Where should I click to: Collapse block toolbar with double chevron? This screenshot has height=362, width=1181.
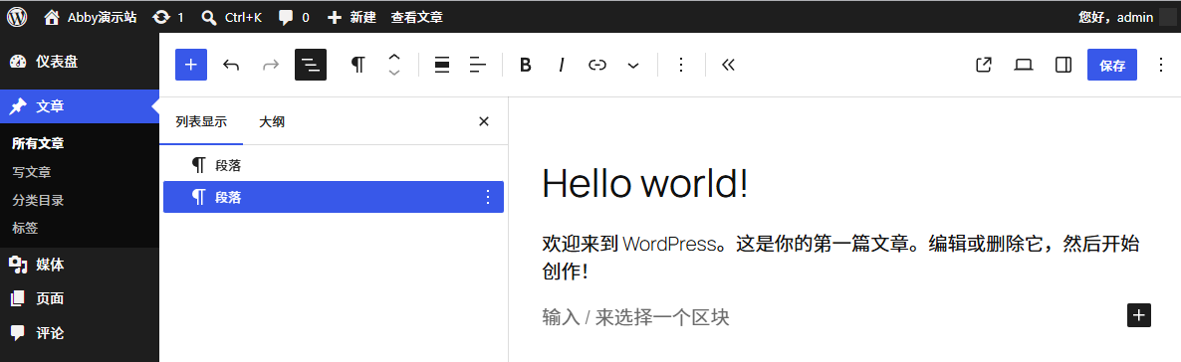tap(728, 65)
